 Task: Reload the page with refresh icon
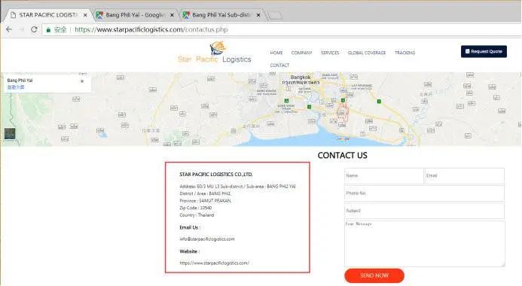point(34,29)
